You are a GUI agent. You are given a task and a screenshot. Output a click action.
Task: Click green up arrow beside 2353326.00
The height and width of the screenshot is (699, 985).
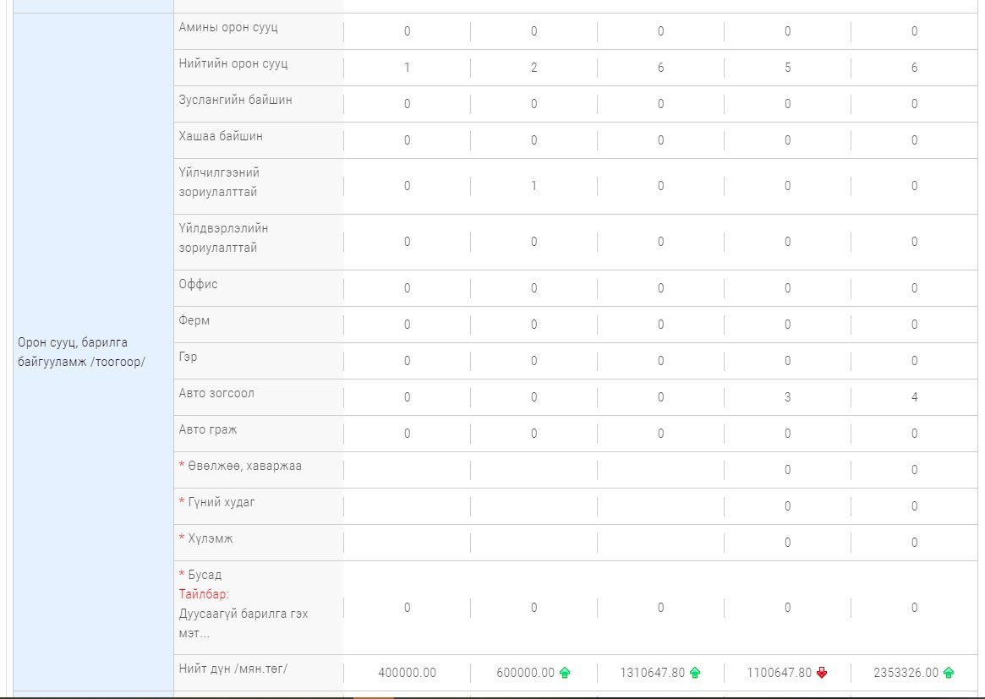(x=949, y=673)
